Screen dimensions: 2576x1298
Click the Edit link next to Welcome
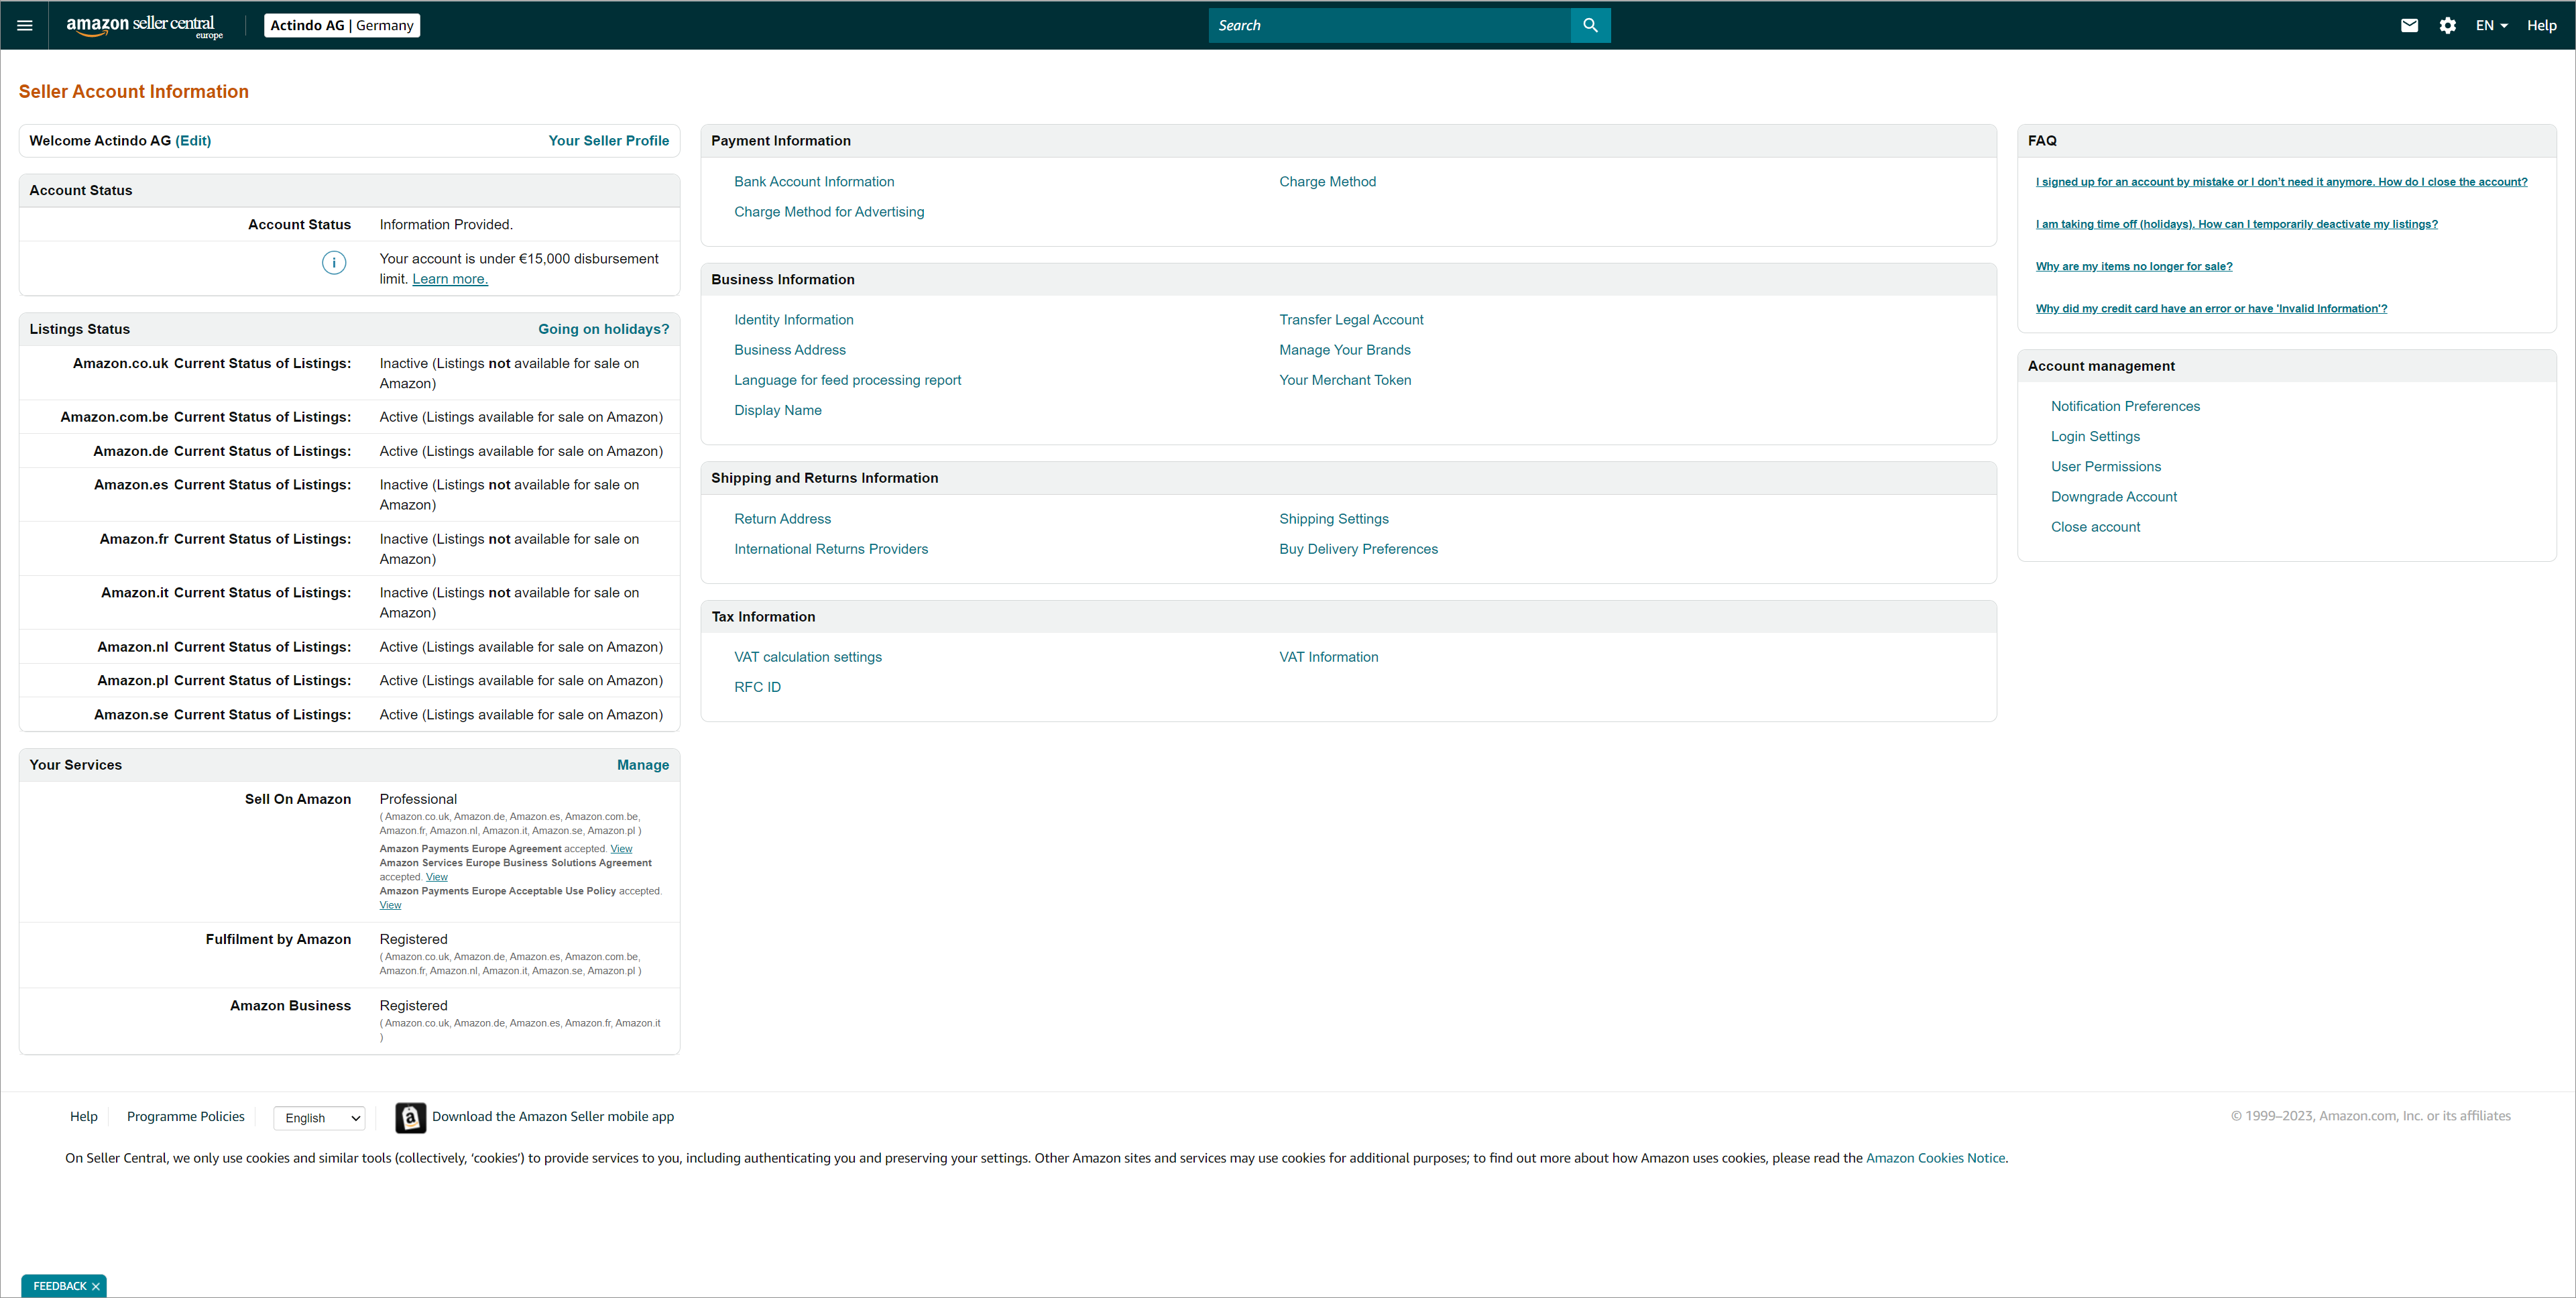(x=193, y=141)
